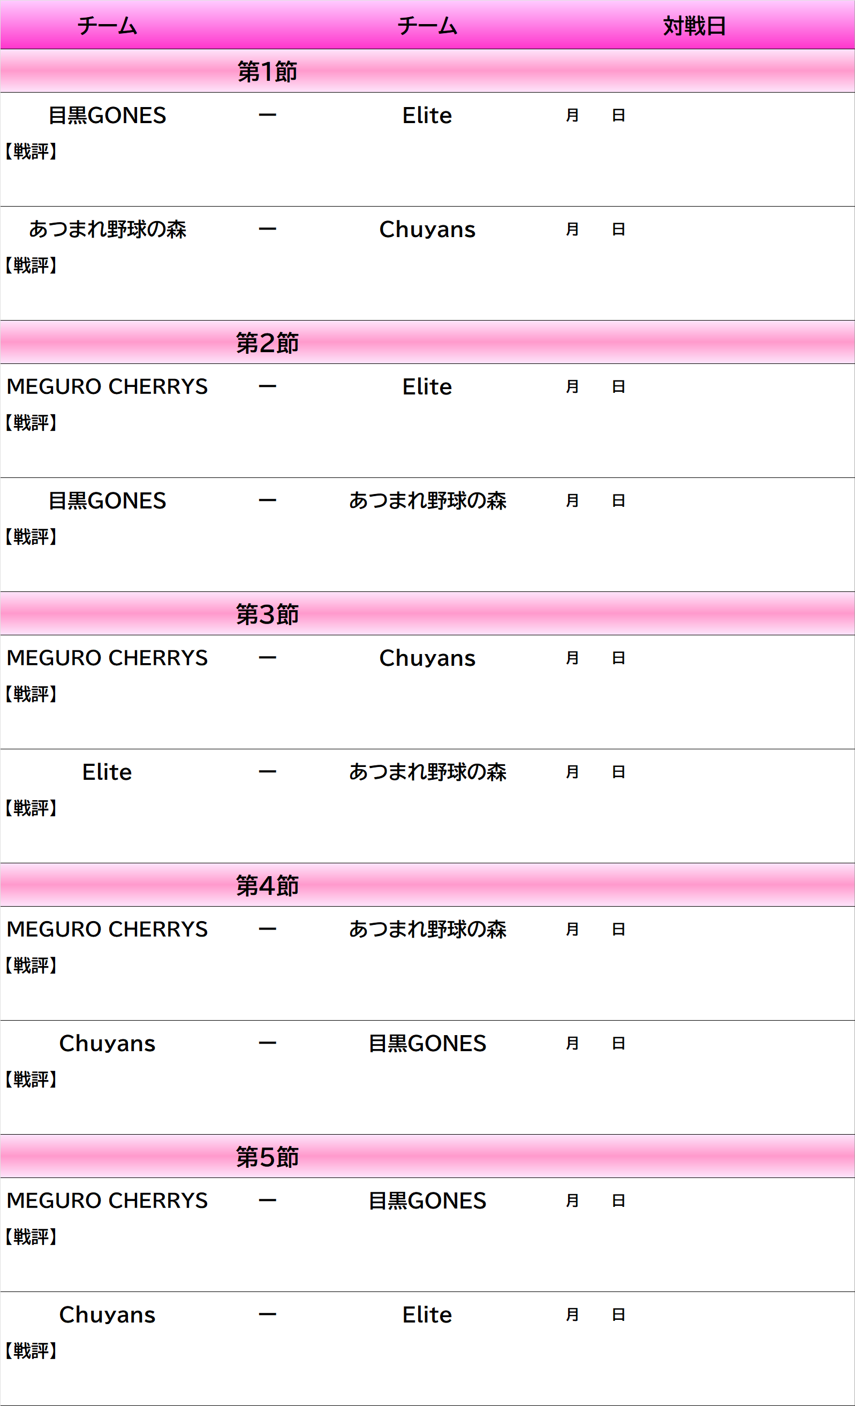Click 目黒GONES in the 第1節 matches
855x1406 pixels.
click(107, 115)
